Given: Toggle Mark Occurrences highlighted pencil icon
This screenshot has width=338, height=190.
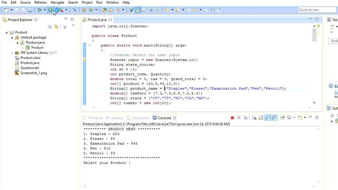Looking at the screenshot, I should tap(138, 10).
